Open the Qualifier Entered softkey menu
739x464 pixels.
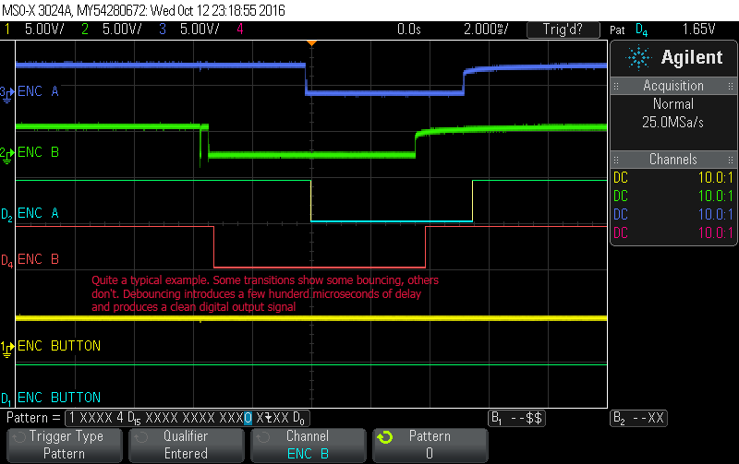[185, 445]
